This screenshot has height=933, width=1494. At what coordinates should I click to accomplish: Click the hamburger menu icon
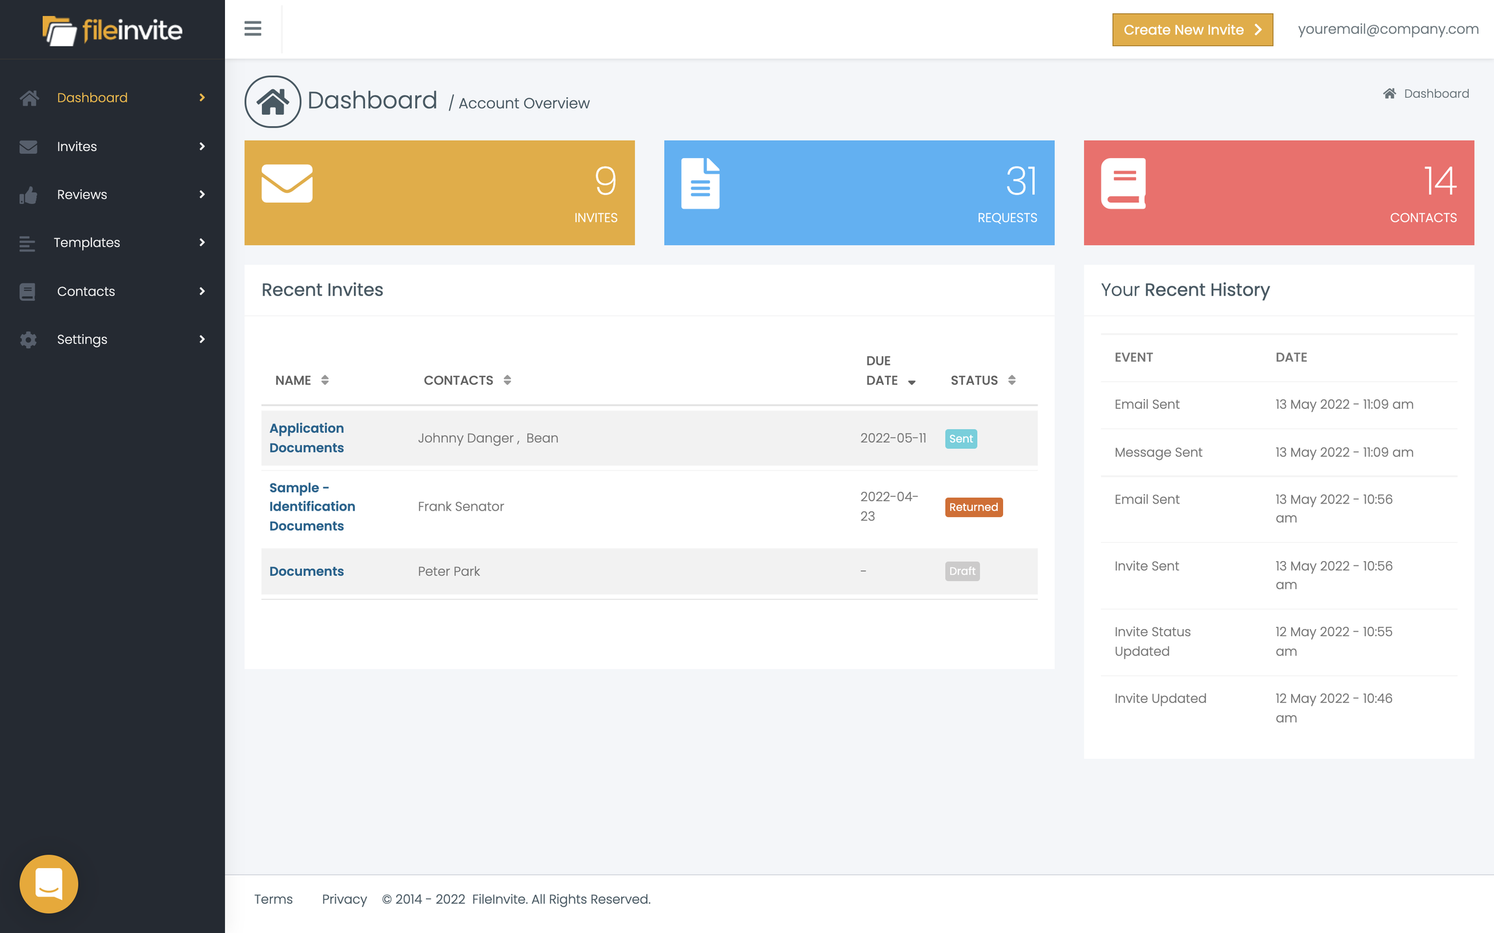(252, 29)
